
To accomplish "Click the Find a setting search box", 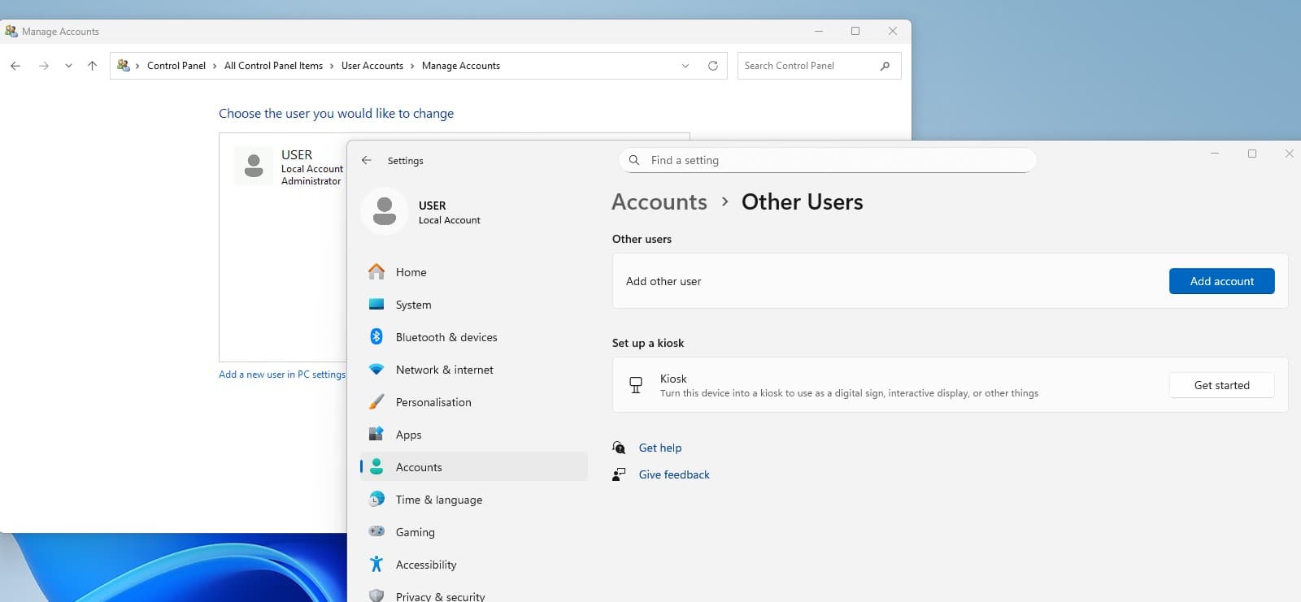I will [829, 160].
